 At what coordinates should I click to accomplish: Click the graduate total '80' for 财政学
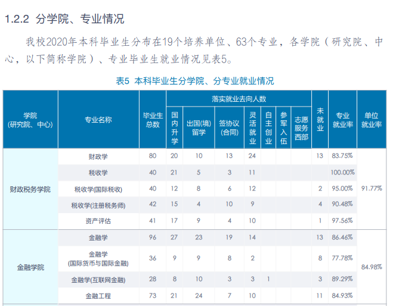[153, 155]
